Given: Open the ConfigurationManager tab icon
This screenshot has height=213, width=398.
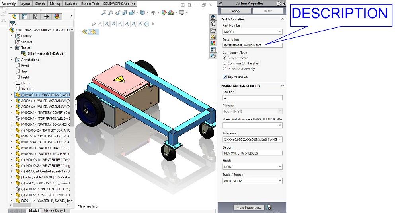Looking at the screenshot, I should pyautogui.click(x=35, y=16).
